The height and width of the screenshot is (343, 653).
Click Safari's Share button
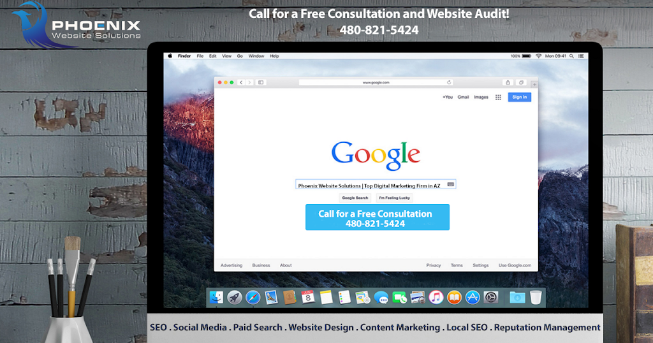pos(508,82)
